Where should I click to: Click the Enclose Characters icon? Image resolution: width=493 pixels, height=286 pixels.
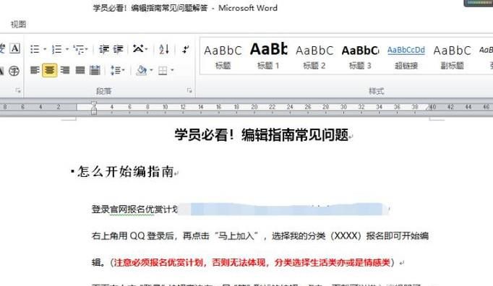(x=14, y=71)
